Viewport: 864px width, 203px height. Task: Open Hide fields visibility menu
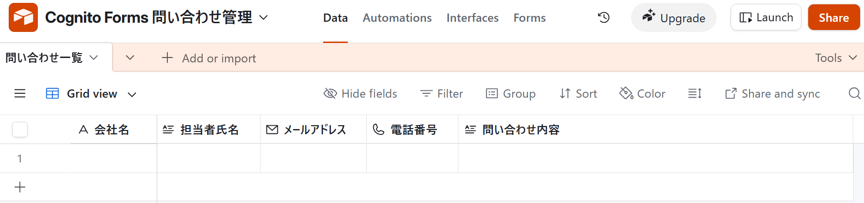(x=360, y=93)
